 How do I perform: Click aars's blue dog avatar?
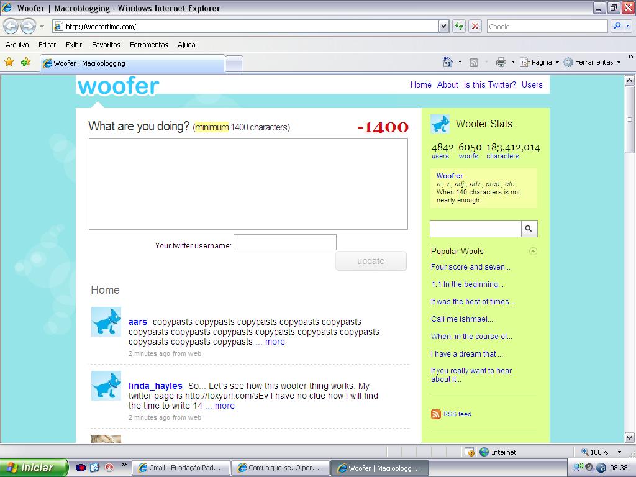click(106, 322)
